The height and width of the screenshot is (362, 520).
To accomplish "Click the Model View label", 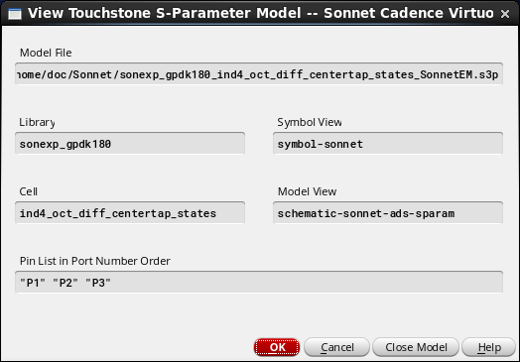I will click(x=307, y=191).
